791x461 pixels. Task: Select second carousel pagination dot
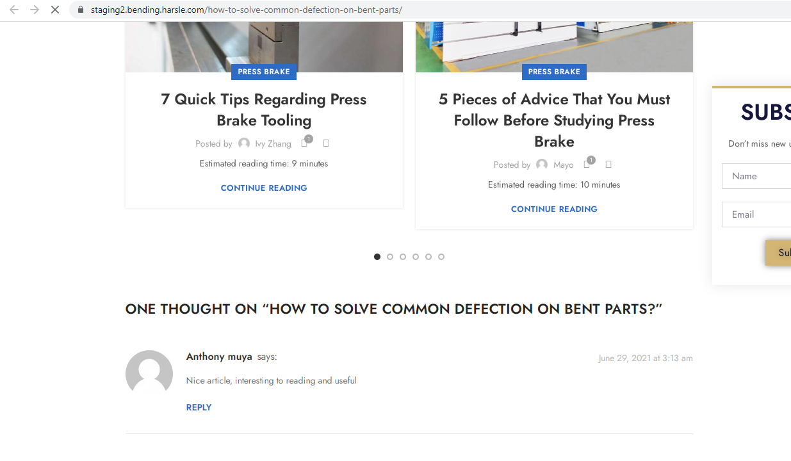[x=390, y=257]
